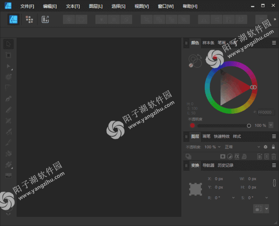The height and width of the screenshot is (226, 279).
Task: Open the 图层 panel options menu
Action: (x=274, y=136)
